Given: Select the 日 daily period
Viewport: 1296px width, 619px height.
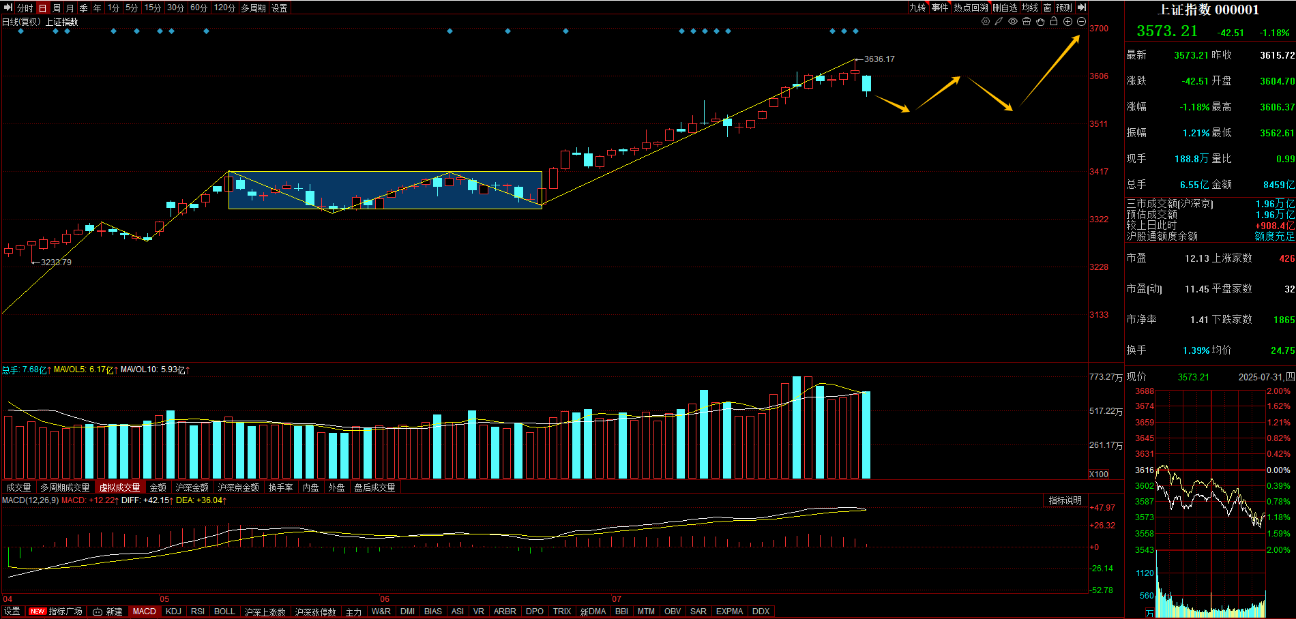Looking at the screenshot, I should pos(43,8).
